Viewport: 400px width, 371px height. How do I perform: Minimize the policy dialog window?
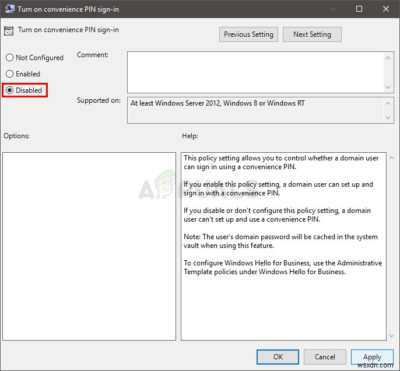pyautogui.click(x=332, y=9)
